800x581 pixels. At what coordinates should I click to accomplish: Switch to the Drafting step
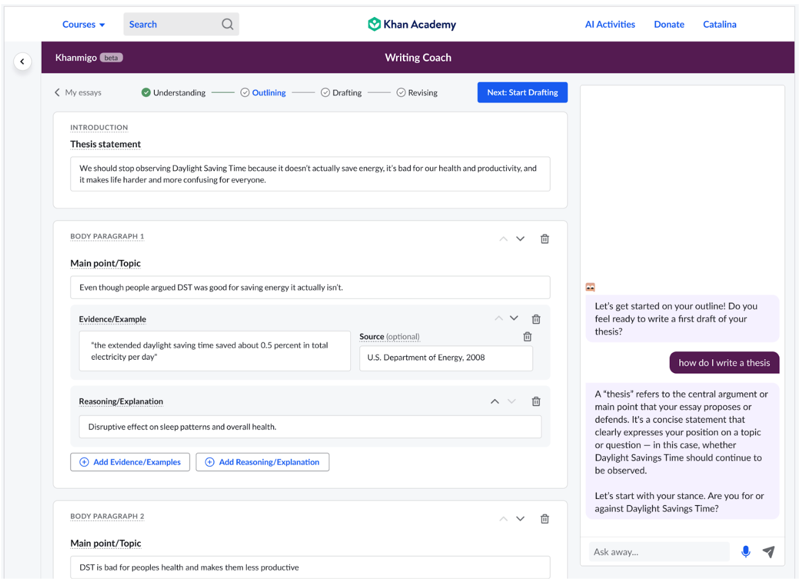(x=341, y=93)
